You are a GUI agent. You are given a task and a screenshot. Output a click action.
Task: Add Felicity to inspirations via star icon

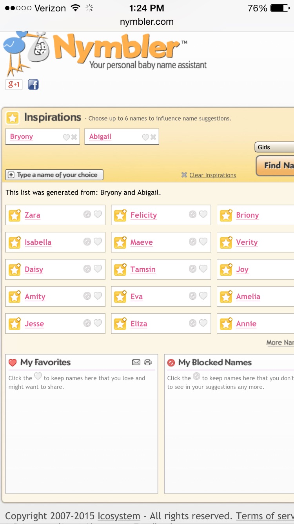(x=120, y=215)
